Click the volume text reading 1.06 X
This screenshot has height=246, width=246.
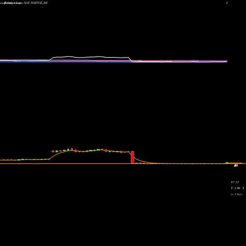pos(237,188)
